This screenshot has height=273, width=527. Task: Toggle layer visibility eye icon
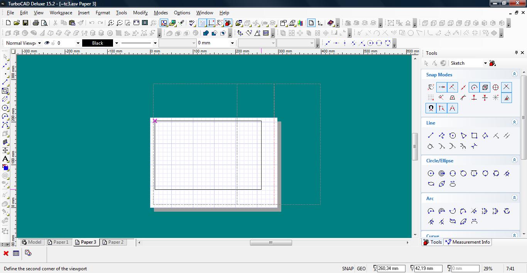click(x=47, y=43)
